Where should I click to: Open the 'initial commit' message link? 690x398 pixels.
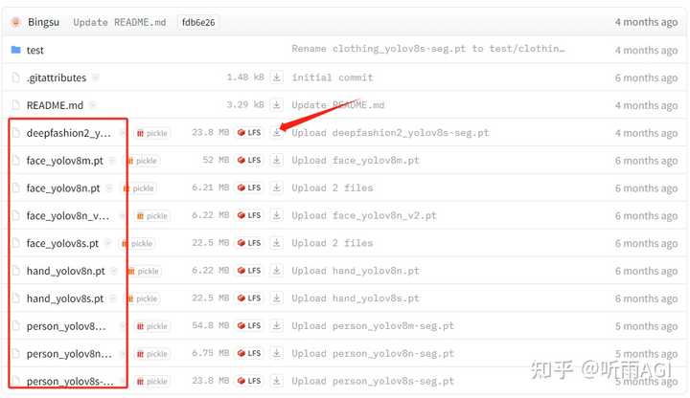click(x=333, y=77)
